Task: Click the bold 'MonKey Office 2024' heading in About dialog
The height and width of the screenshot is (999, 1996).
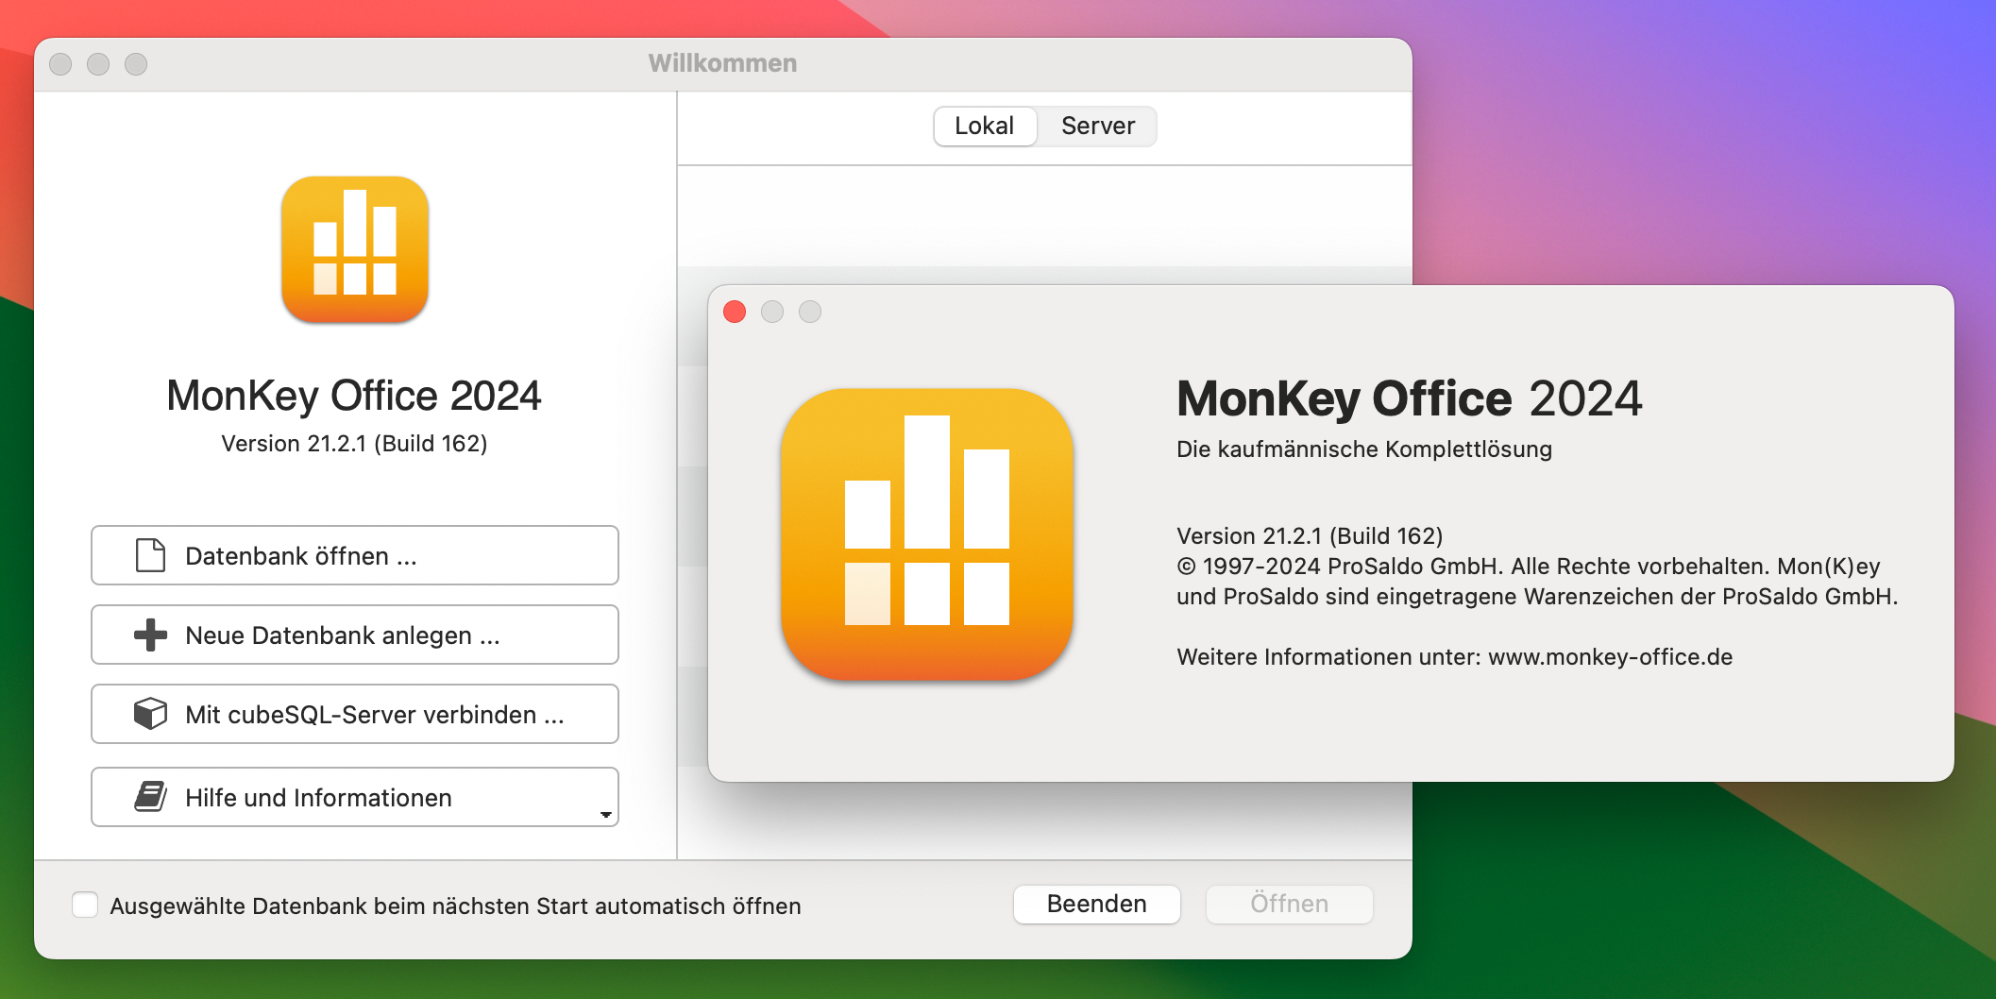Action: pyautogui.click(x=1410, y=398)
